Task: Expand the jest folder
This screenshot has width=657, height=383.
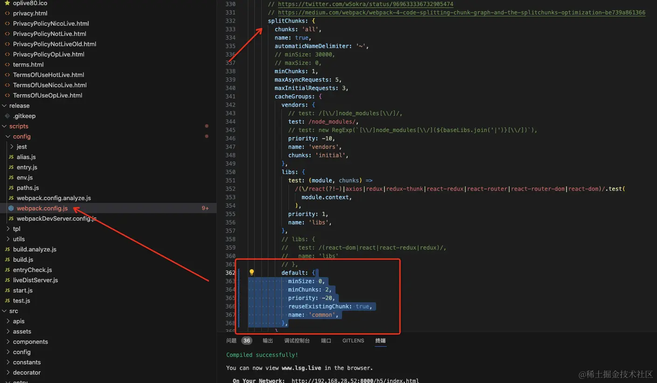Action: (12, 146)
